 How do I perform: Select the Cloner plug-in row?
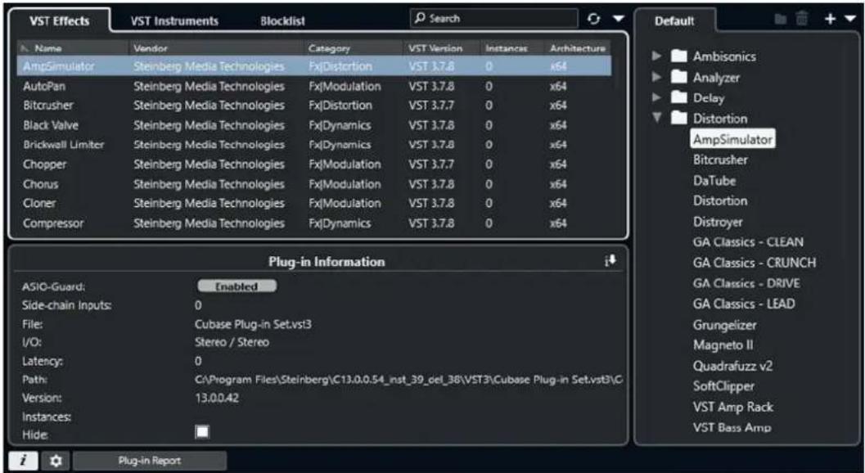coord(314,203)
